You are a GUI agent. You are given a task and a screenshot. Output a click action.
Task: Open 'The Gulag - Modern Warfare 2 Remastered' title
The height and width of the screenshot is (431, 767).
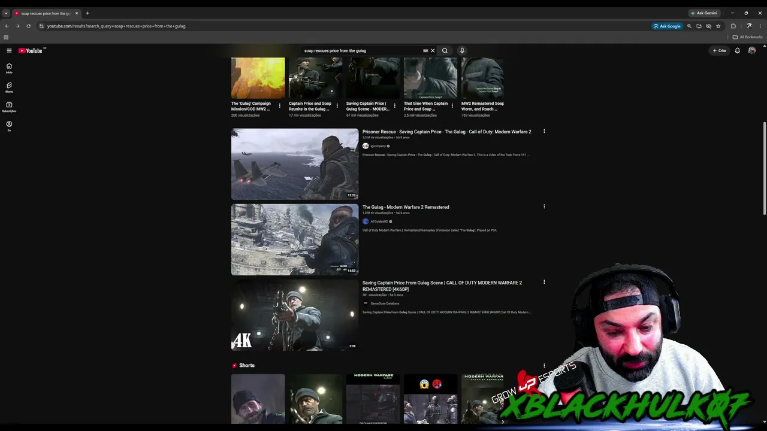click(406, 207)
